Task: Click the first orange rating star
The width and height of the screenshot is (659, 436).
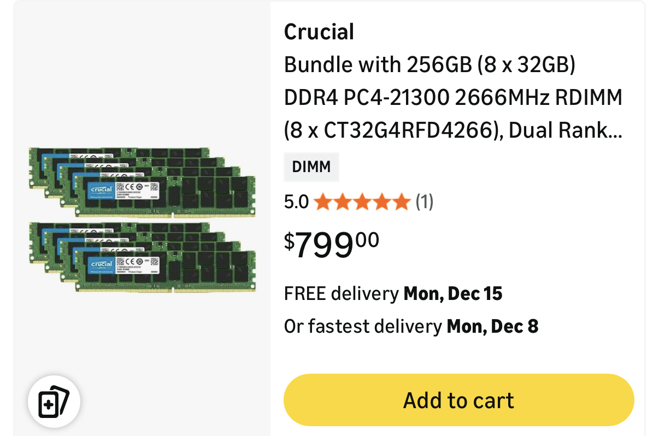Action: [x=322, y=202]
